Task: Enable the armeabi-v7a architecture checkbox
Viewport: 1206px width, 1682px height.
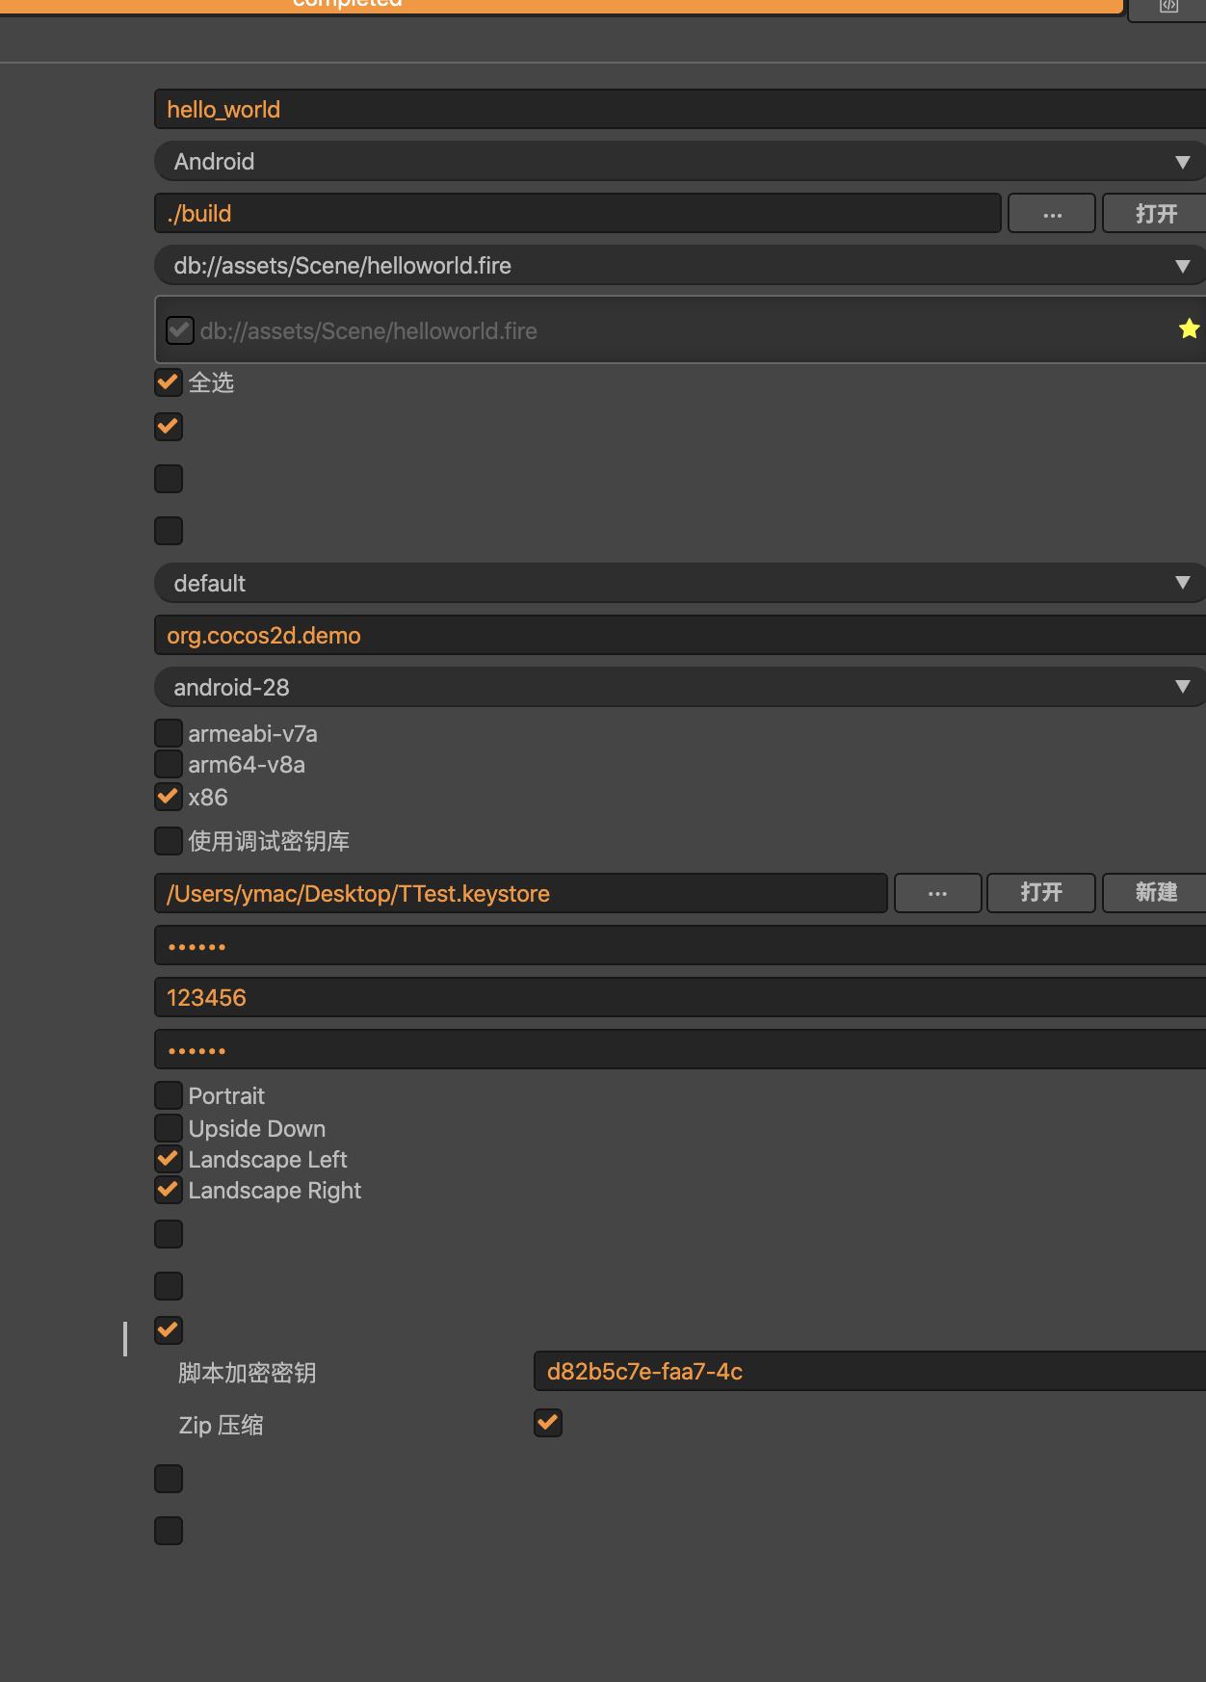Action: click(169, 733)
